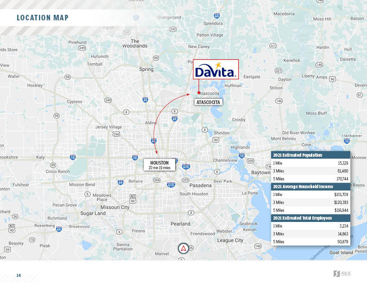
Task: Click the 2021 Average Household Income header
Action: (x=310, y=186)
